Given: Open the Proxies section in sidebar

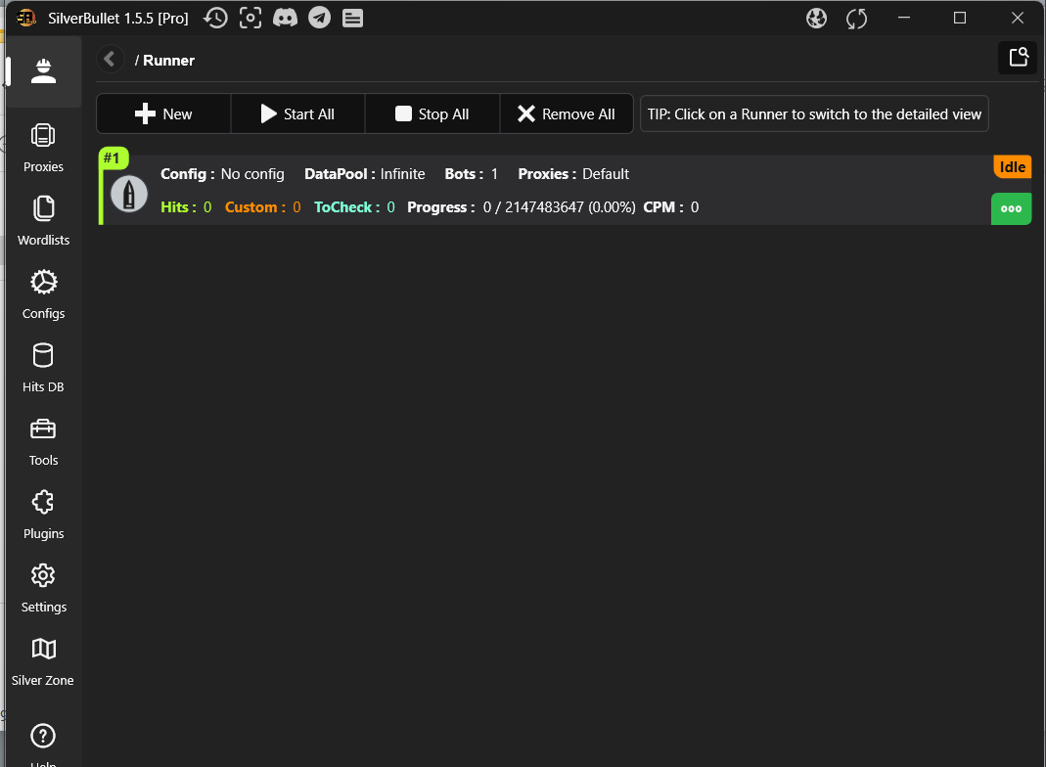Looking at the screenshot, I should pyautogui.click(x=43, y=147).
